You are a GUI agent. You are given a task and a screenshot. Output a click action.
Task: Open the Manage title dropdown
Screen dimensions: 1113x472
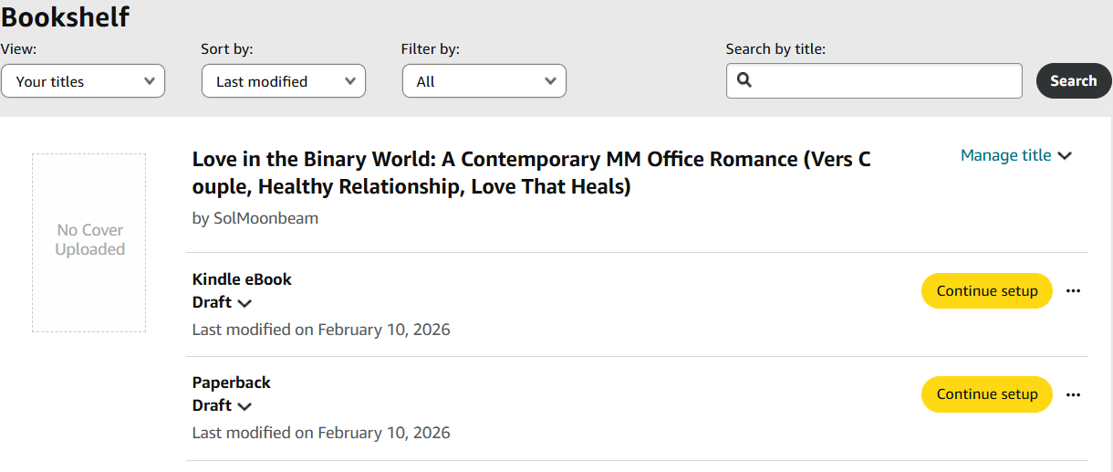pyautogui.click(x=1015, y=155)
